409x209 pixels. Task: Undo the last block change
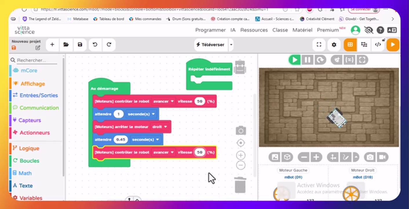coord(95,45)
